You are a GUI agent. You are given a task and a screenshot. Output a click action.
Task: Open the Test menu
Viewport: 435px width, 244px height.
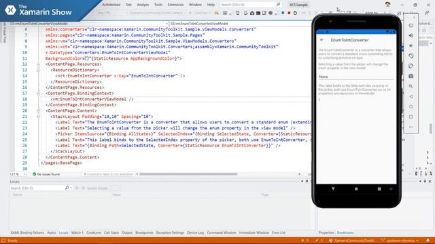pyautogui.click(x=128, y=5)
